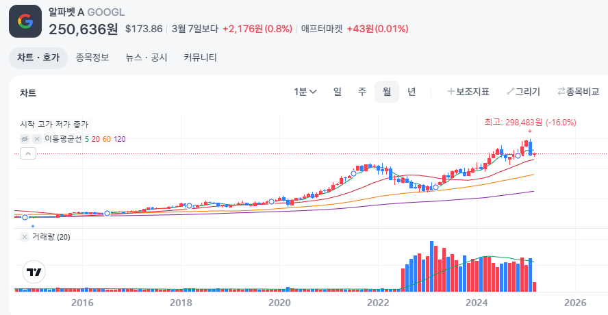
Task: Click the 2026 year label on the axis
Action: click(575, 303)
